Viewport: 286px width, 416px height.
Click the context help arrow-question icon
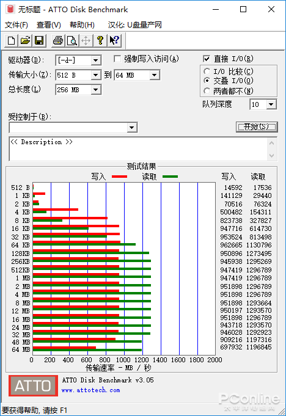[115, 40]
